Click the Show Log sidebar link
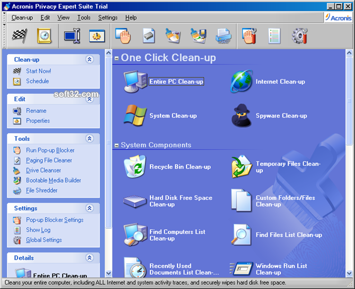The width and height of the screenshot is (355, 289). [38, 230]
